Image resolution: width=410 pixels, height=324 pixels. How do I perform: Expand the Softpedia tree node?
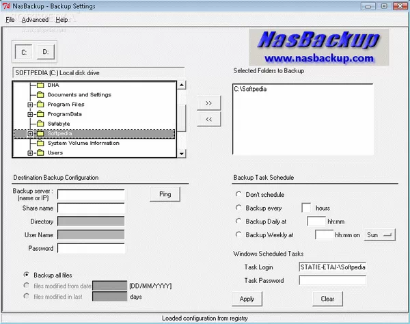point(30,133)
